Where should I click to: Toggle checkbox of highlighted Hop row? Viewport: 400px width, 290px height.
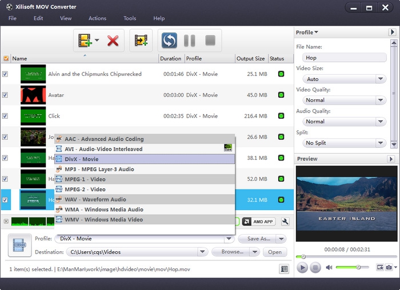pyautogui.click(x=5, y=200)
